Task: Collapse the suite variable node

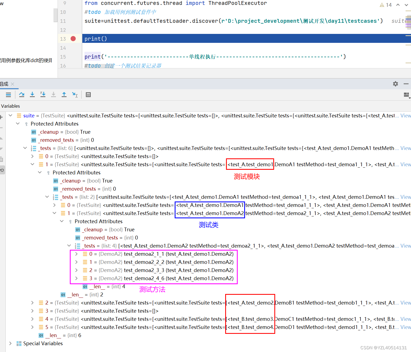Action: [10, 116]
